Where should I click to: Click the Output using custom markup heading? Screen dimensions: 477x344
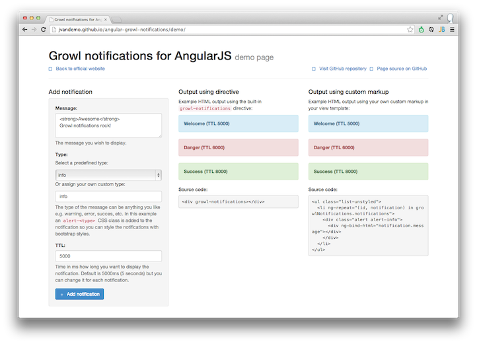click(348, 92)
